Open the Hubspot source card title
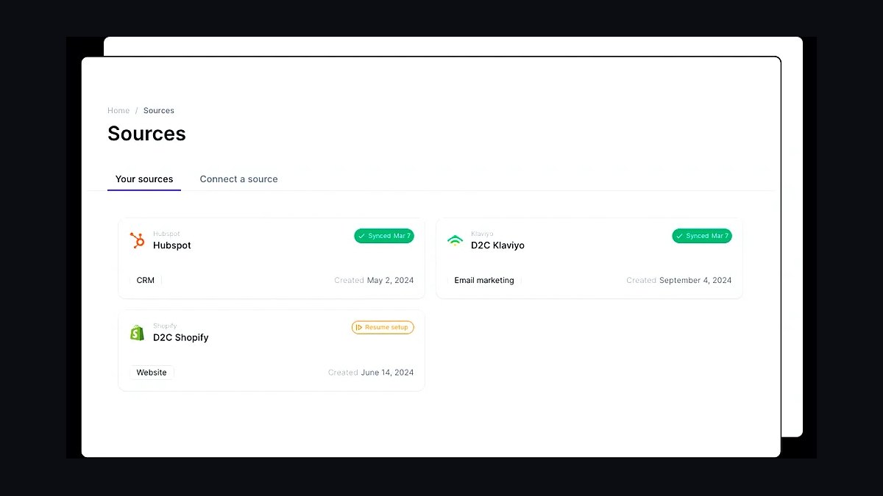Screen dimensions: 883x496 point(172,245)
